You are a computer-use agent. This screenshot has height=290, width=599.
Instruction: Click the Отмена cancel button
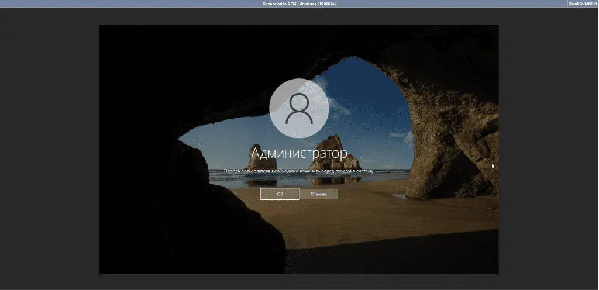[319, 194]
